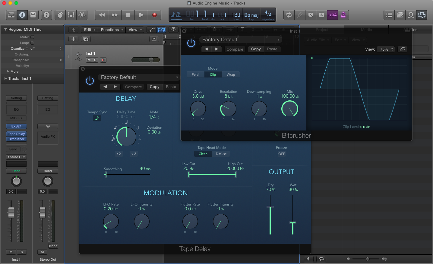Select Clip mode in Bitcrusher
Screen dimensions: 433x264
[213, 74]
